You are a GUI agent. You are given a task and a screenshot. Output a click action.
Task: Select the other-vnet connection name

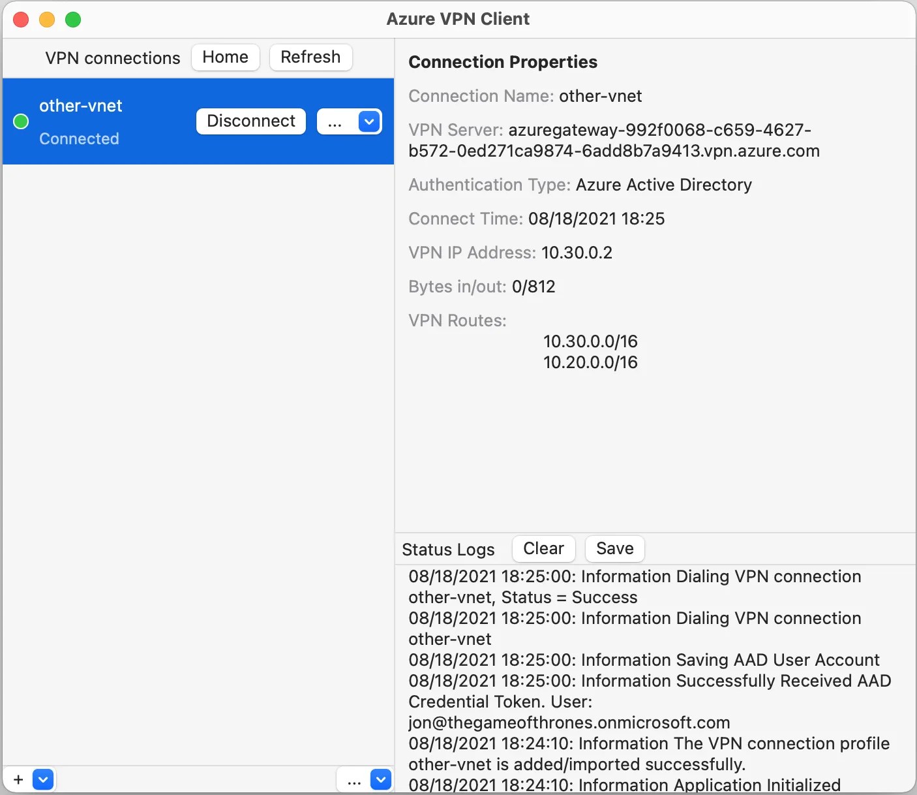[x=81, y=106]
